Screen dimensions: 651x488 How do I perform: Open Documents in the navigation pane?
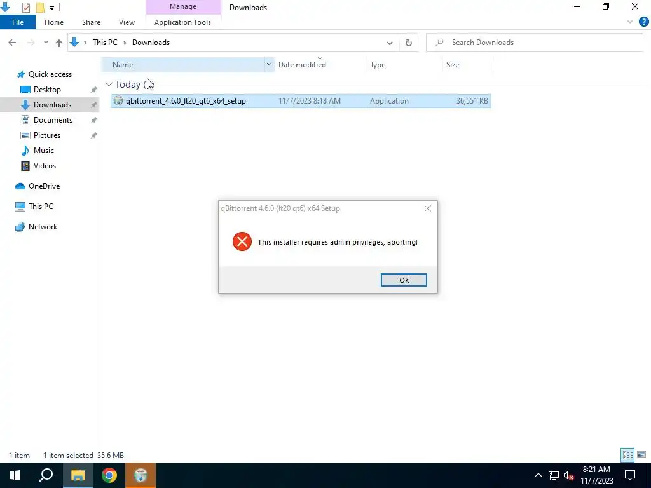(x=53, y=120)
